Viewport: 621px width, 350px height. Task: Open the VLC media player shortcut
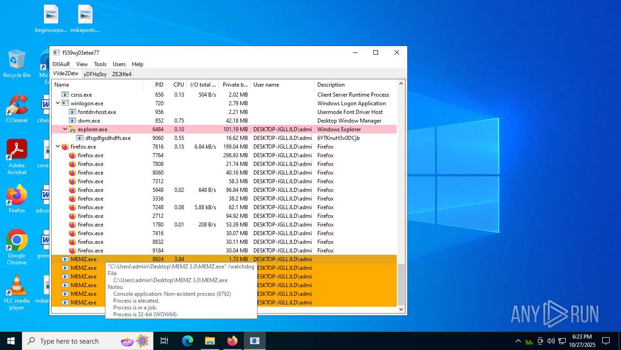pos(17,292)
